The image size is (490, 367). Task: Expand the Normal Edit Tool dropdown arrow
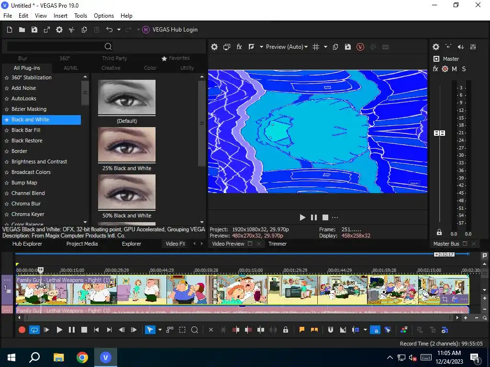pos(160,330)
